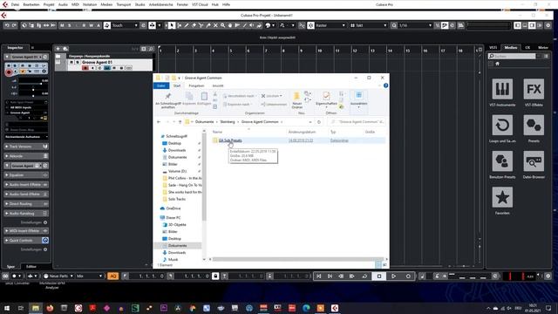The height and width of the screenshot is (314, 558).
Task: Select the Erase tool in toolbar
Action: pyautogui.click(x=194, y=25)
